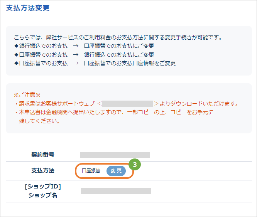Click the [ショップID] ショップ名 label
257x217 pixels.
43,191
